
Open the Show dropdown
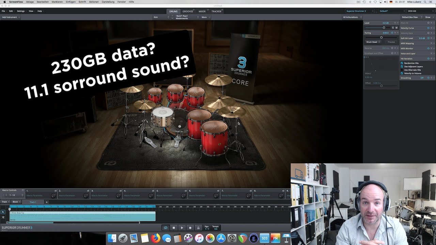(429, 17)
